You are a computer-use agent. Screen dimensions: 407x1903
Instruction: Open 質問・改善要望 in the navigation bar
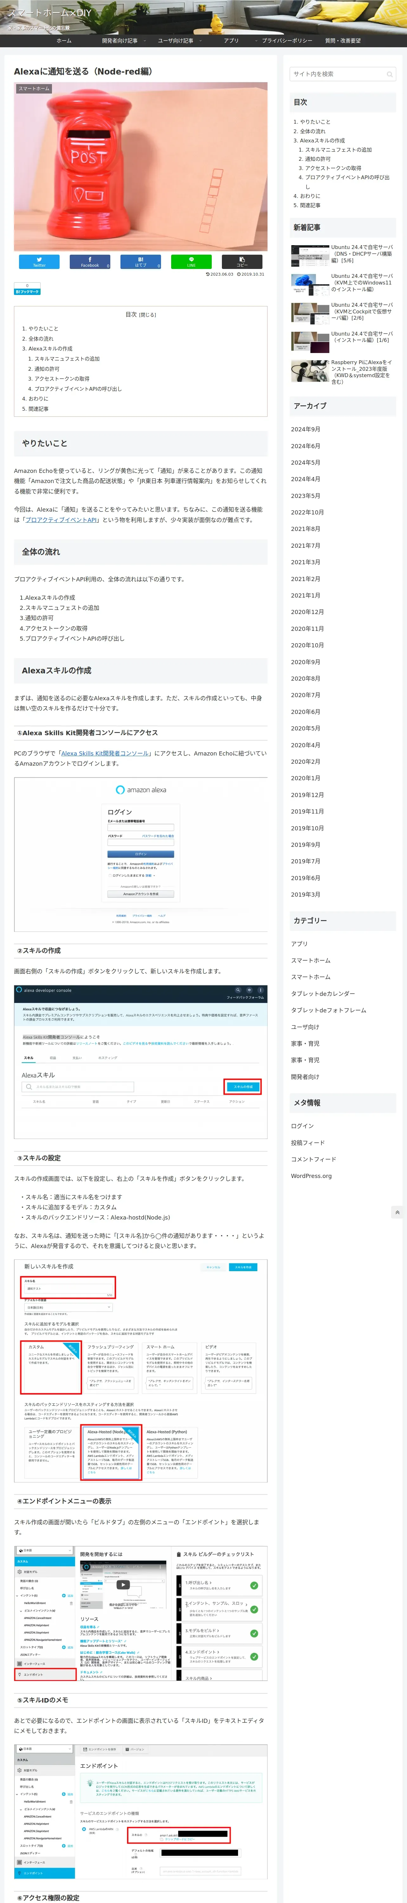343,41
